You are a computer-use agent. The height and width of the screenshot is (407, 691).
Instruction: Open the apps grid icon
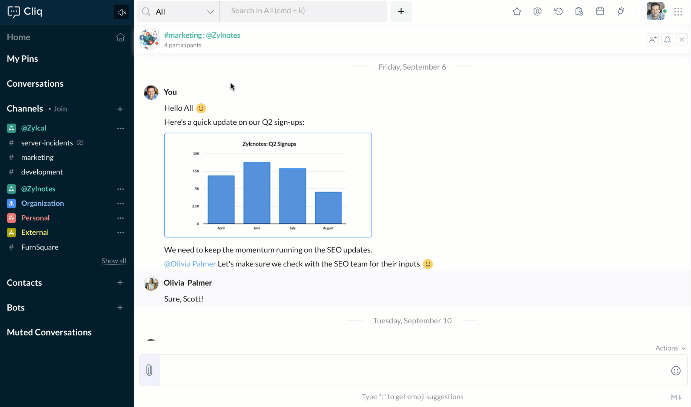(678, 12)
